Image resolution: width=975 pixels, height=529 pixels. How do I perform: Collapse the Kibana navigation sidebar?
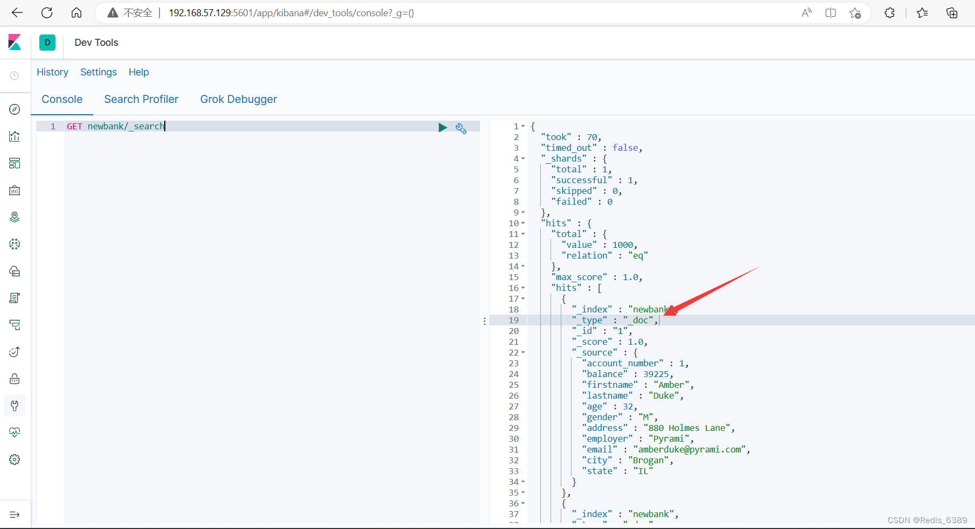click(15, 514)
